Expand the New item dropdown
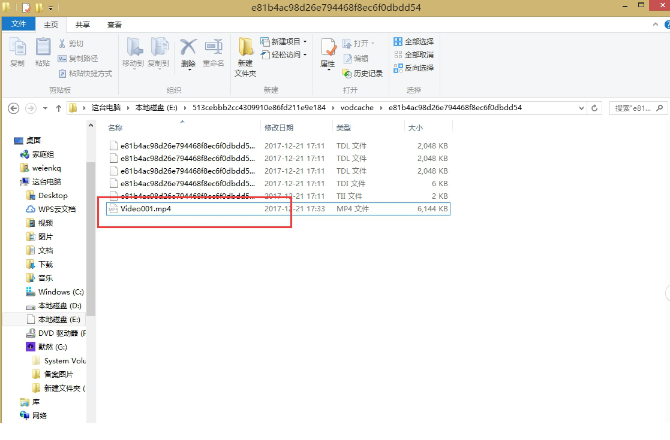 pos(286,42)
